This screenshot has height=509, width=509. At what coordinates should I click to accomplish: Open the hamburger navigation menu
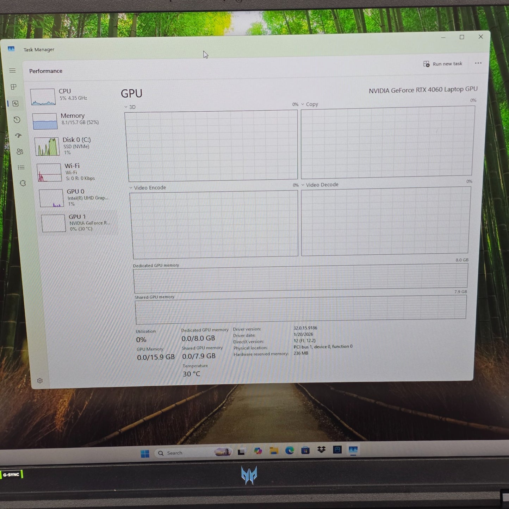click(x=12, y=71)
